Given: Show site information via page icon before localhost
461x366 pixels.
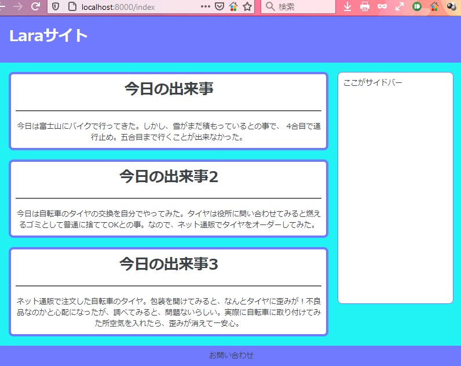Looking at the screenshot, I should click(72, 6).
